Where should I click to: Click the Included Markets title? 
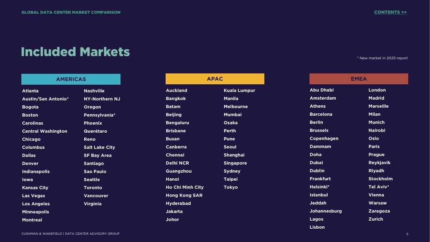point(75,52)
